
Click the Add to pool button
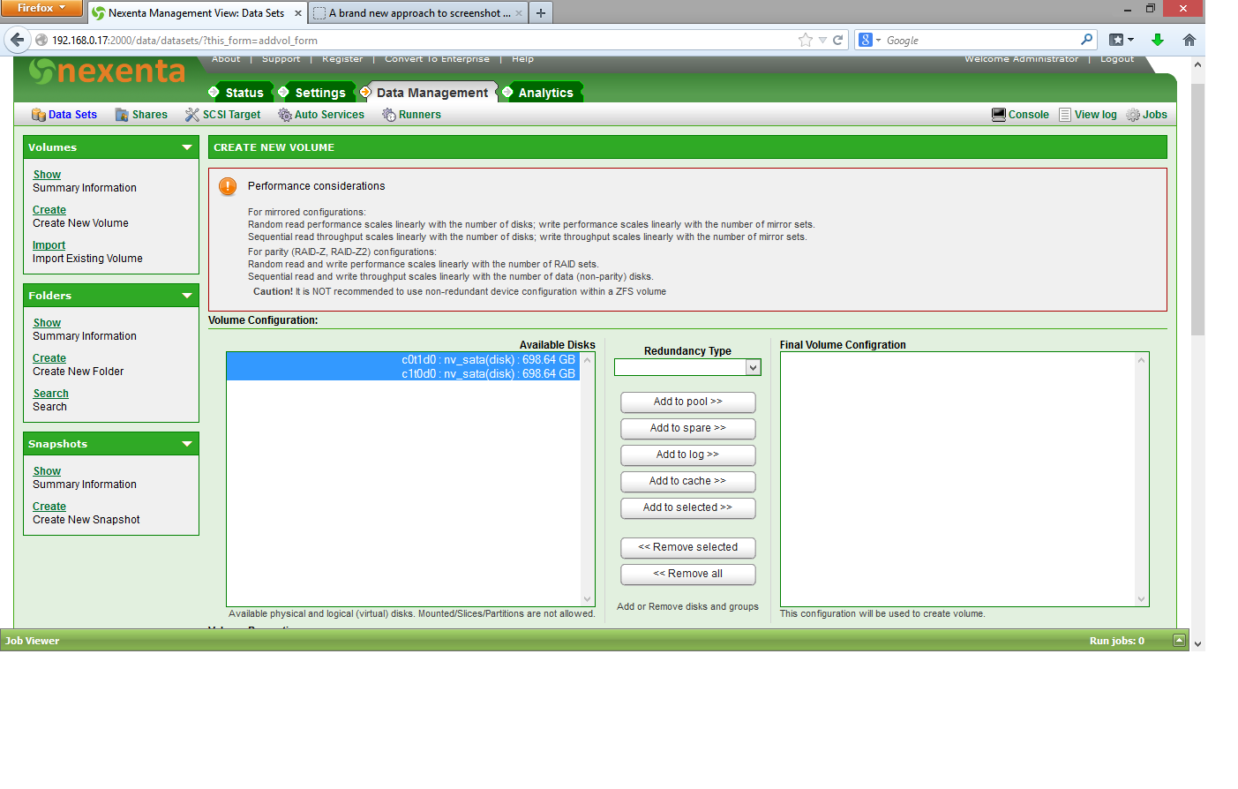tap(687, 402)
